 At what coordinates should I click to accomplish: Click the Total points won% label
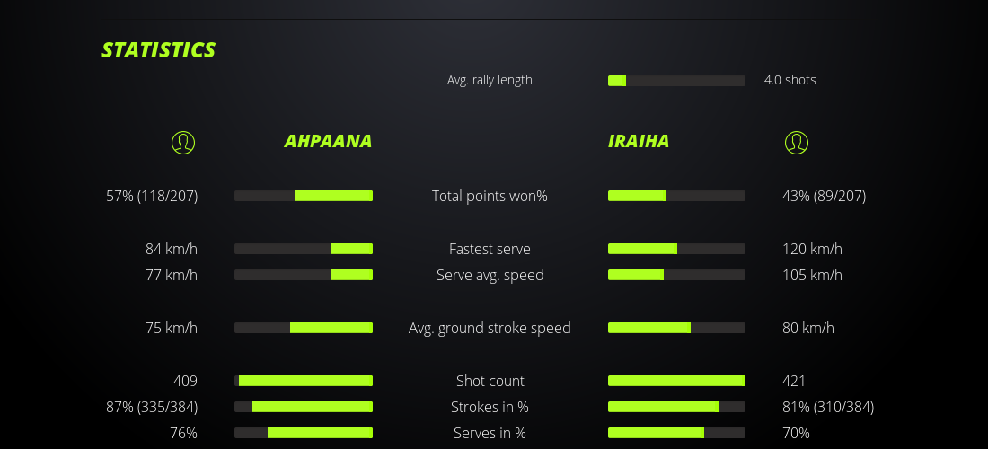pyautogui.click(x=490, y=196)
